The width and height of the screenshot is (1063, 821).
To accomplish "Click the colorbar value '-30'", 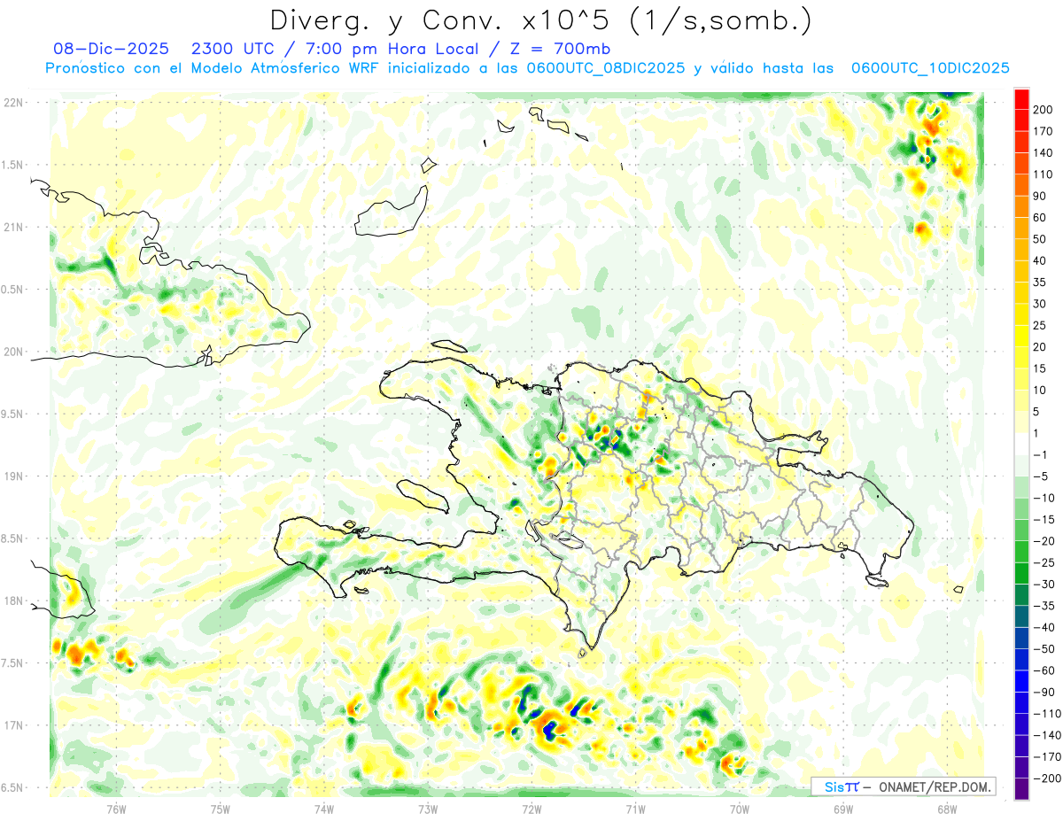I will click(x=1044, y=585).
